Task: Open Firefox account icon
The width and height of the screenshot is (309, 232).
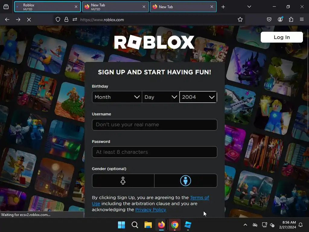Action: [x=280, y=19]
